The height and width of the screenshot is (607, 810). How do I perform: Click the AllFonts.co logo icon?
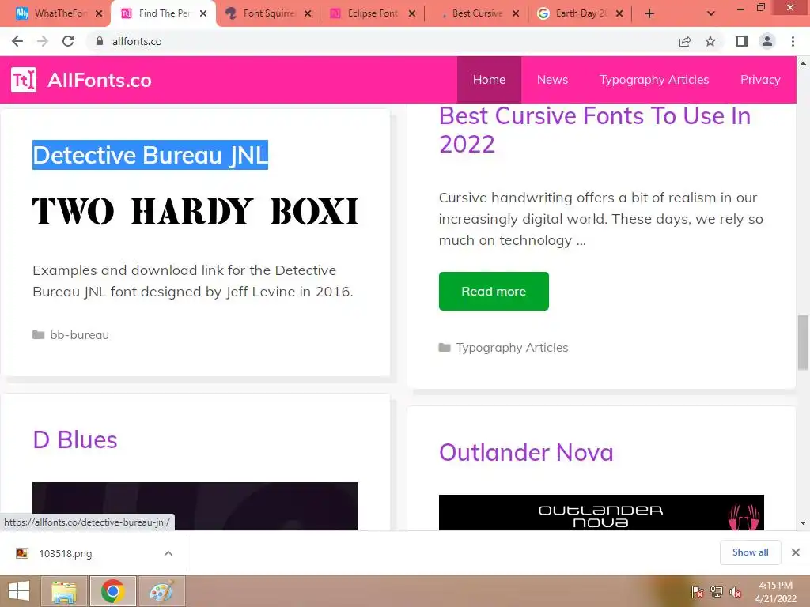tap(24, 80)
